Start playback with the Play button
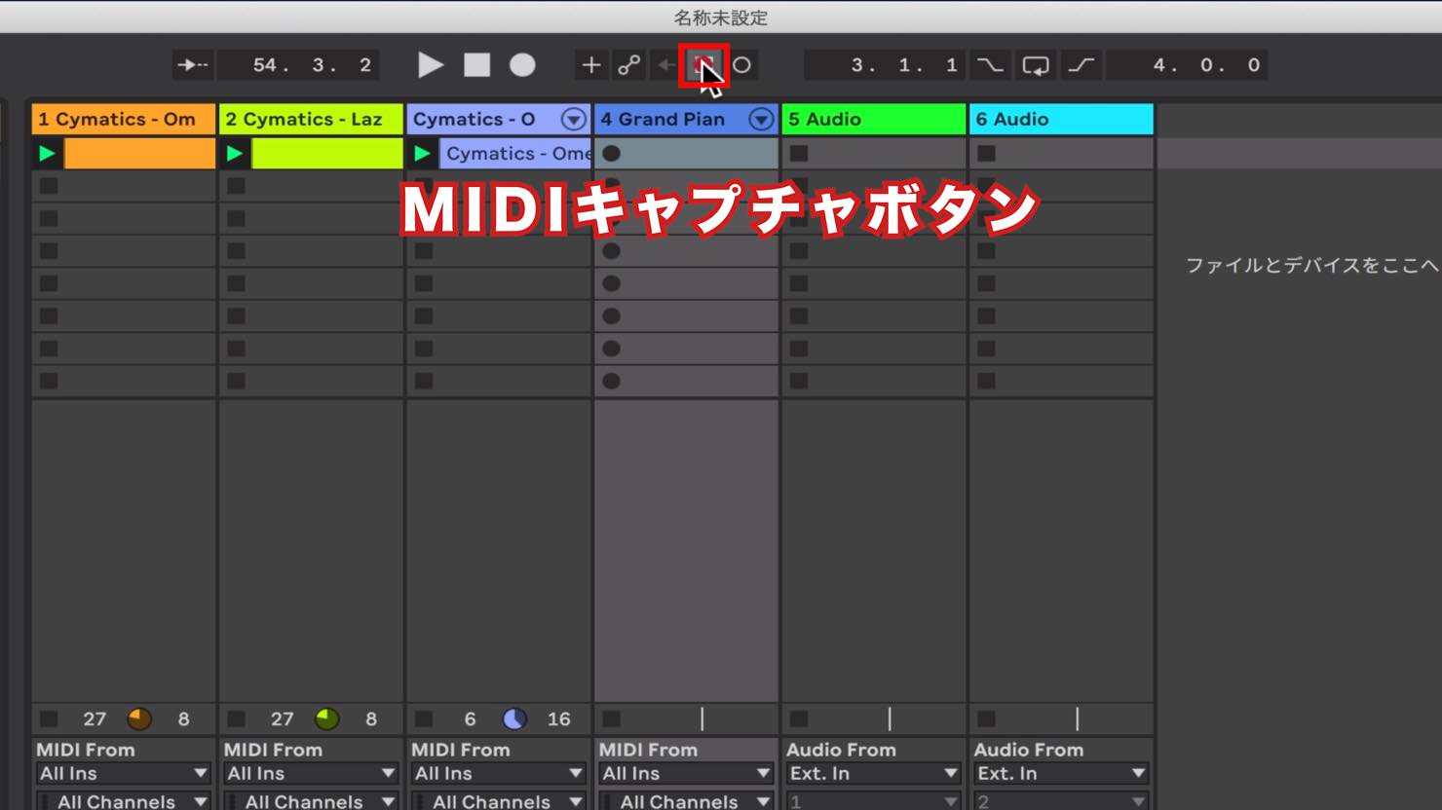1442x810 pixels. (430, 65)
